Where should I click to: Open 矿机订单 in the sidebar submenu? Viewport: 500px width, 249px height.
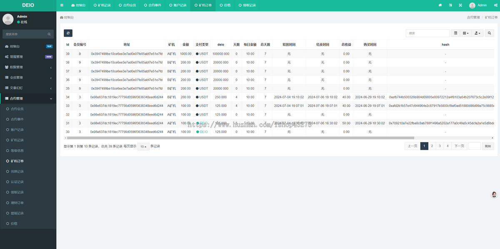[28, 161]
